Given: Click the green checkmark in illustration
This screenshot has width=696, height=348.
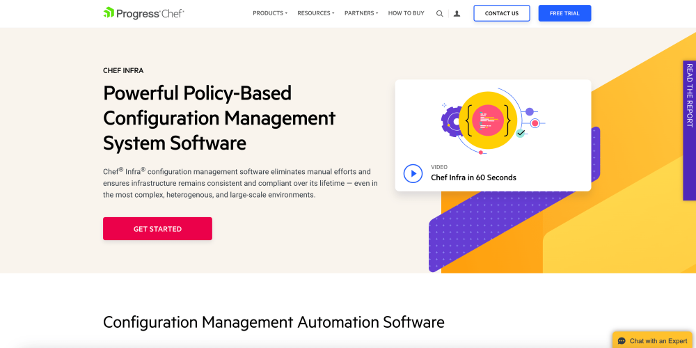Looking at the screenshot, I should tap(520, 132).
